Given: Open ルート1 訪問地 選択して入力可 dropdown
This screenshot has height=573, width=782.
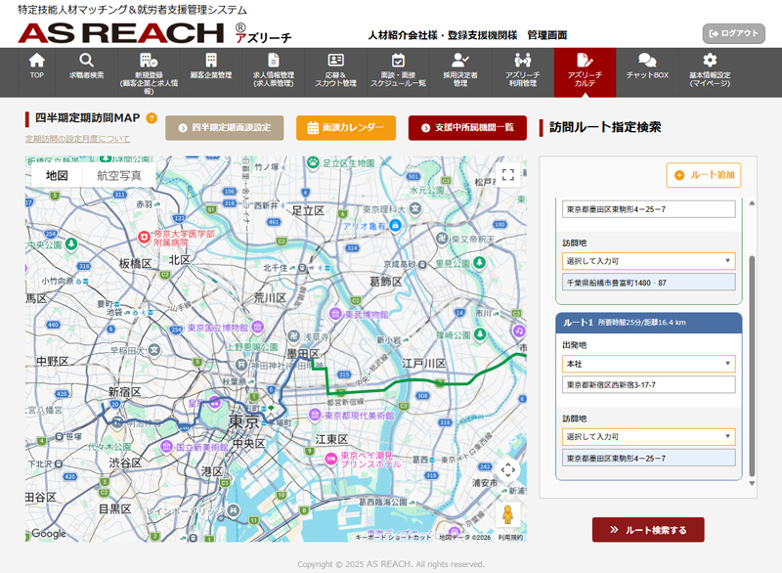Looking at the screenshot, I should click(649, 436).
